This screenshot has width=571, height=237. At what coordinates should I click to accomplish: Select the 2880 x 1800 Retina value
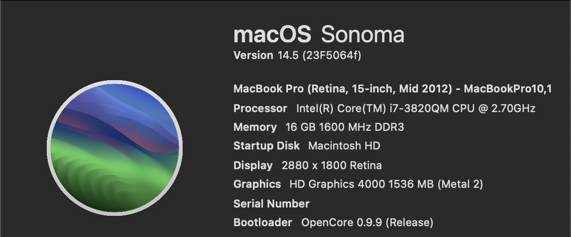(x=332, y=165)
